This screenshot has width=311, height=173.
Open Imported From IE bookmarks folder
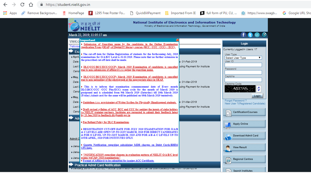[x=180, y=13]
